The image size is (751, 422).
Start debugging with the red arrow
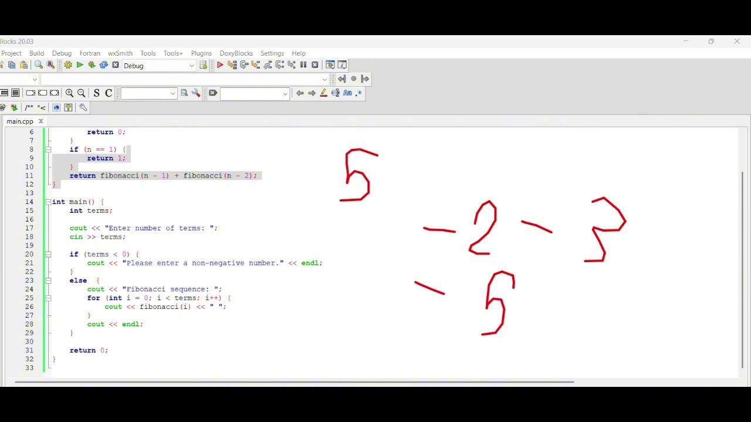(220, 65)
